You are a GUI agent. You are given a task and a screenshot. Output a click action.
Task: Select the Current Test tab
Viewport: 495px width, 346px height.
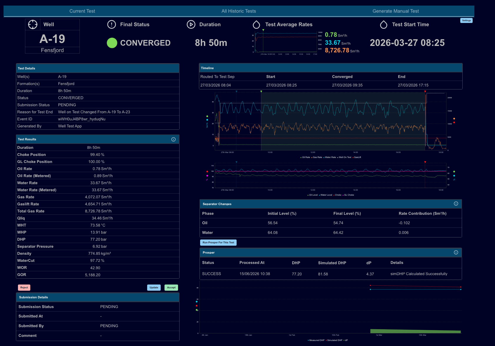(82, 11)
